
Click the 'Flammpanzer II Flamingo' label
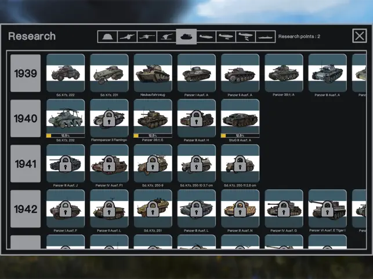(109, 140)
